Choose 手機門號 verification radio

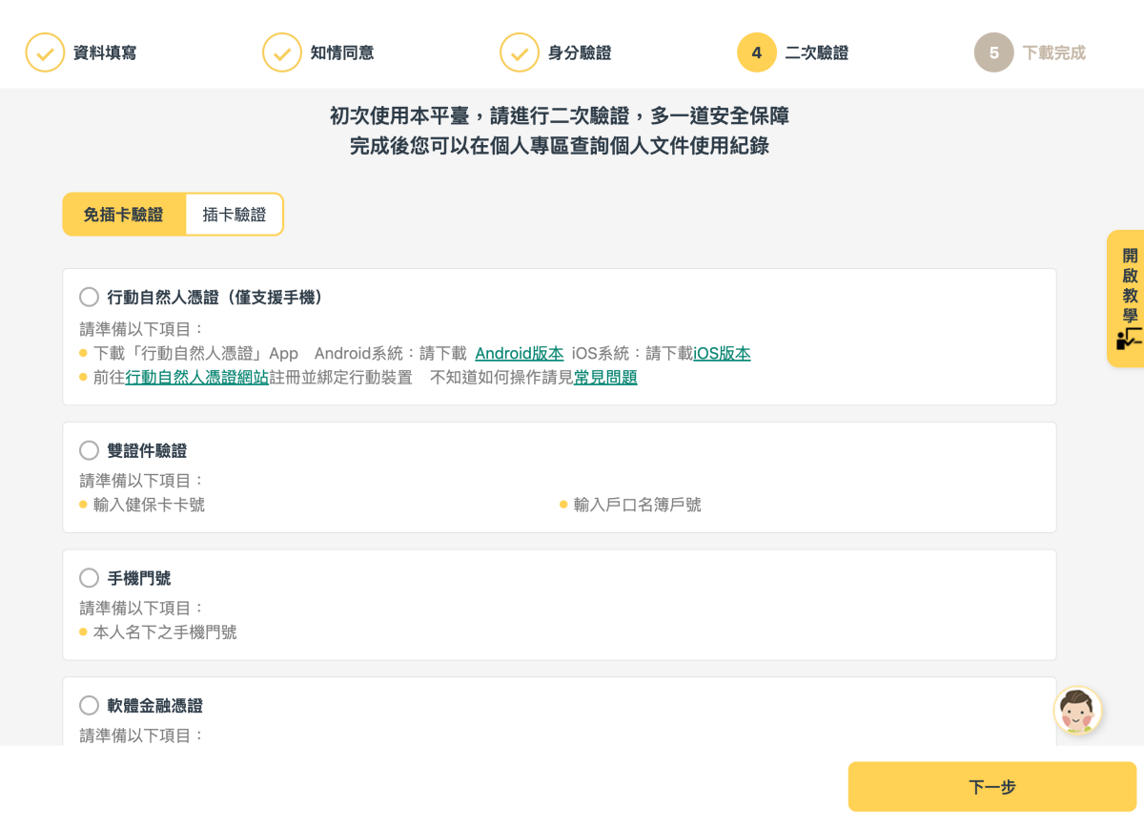coord(90,578)
